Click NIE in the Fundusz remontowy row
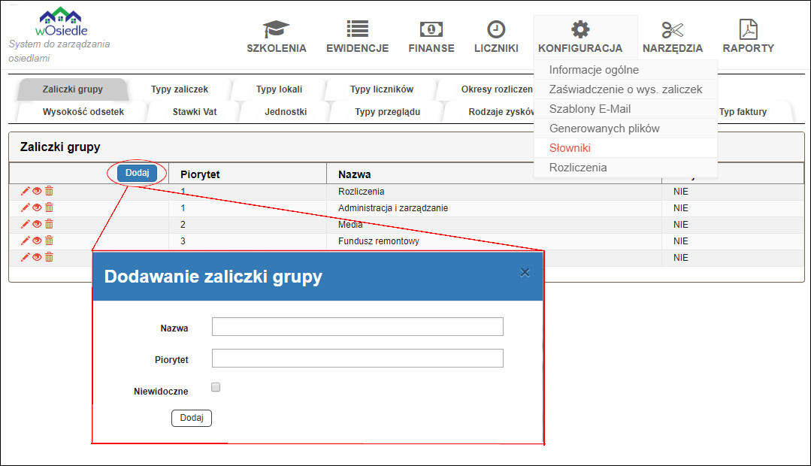The height and width of the screenshot is (466, 811). (x=681, y=241)
